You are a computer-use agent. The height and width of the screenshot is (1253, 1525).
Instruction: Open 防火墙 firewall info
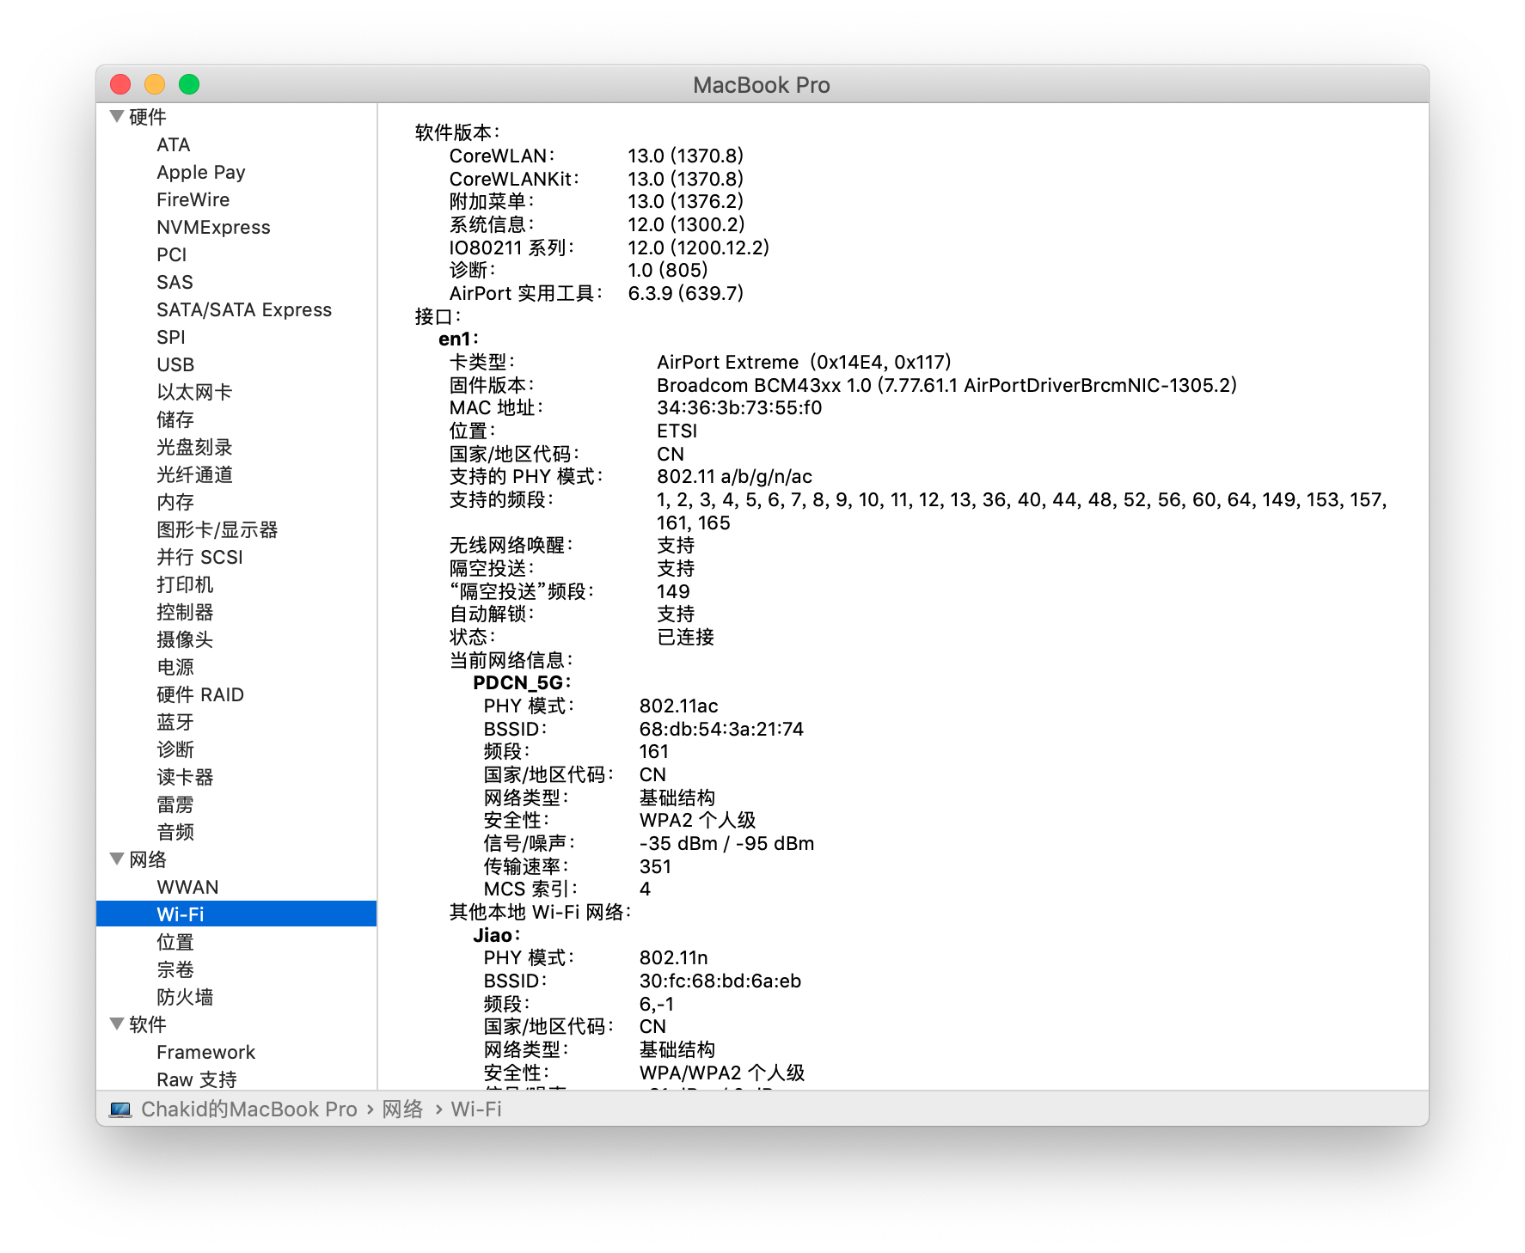[185, 997]
